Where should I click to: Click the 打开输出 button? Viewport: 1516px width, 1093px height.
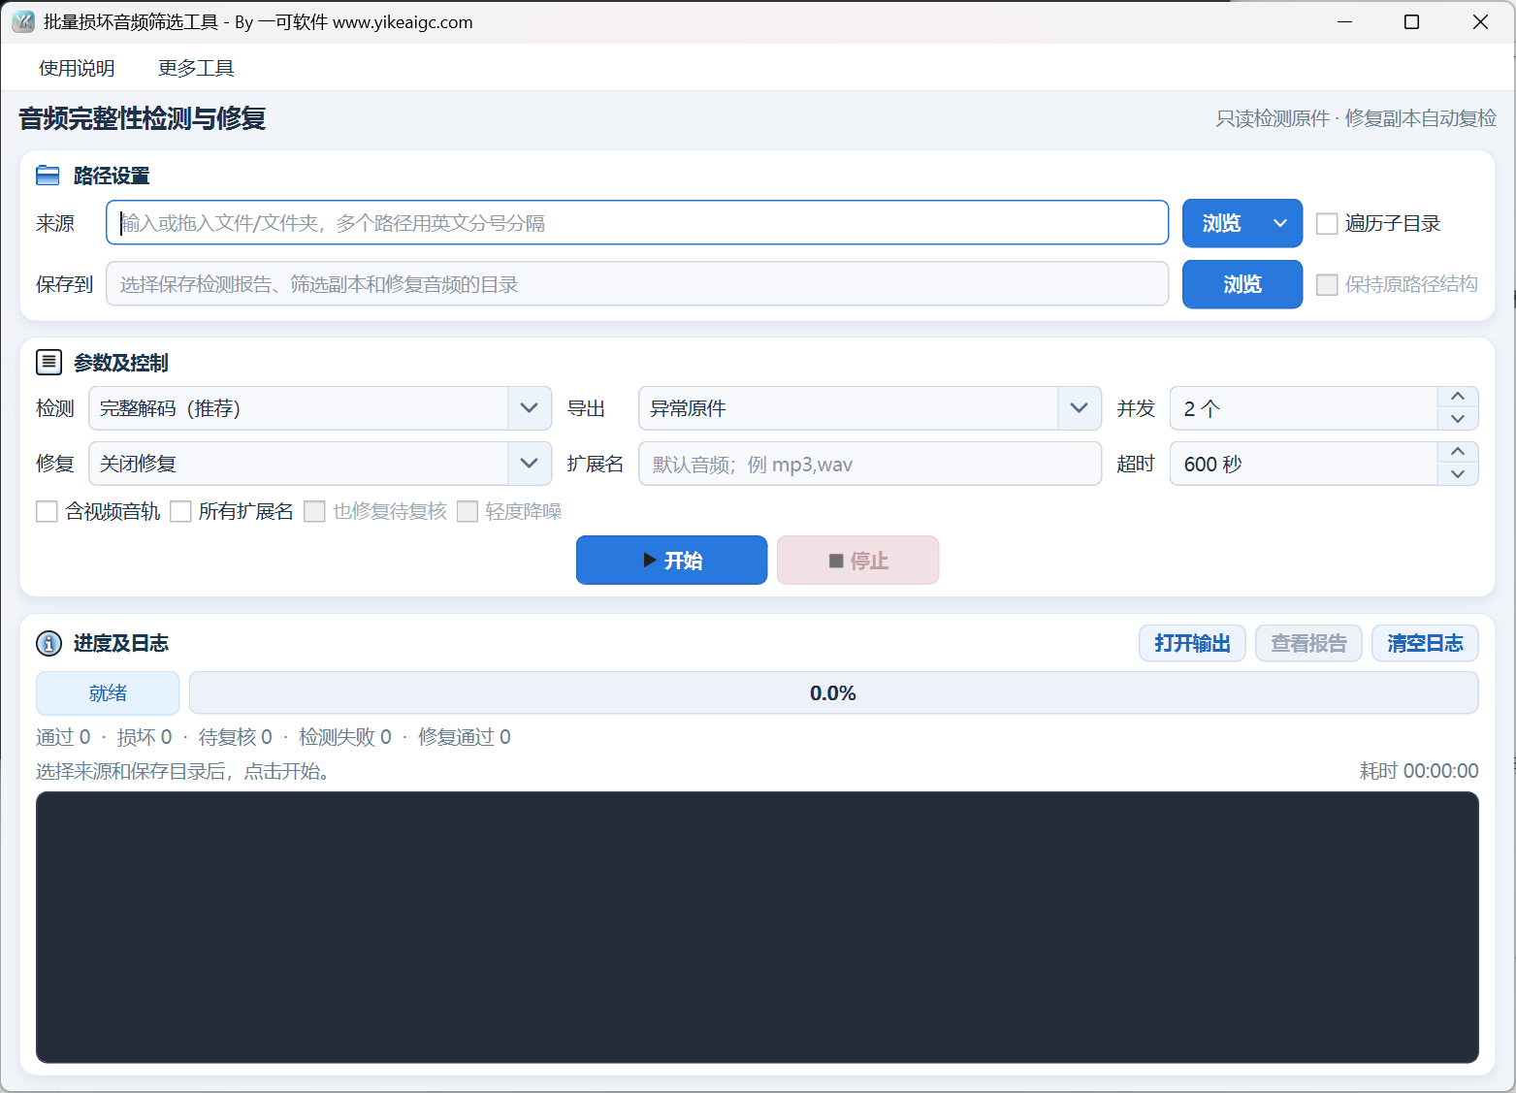point(1192,643)
